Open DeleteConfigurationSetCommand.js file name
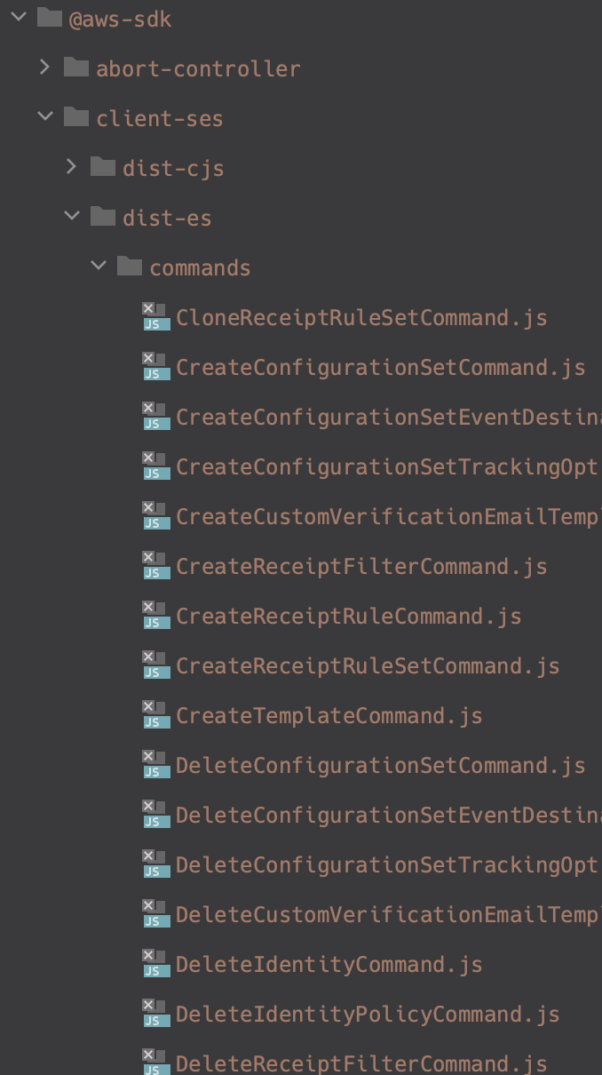The height and width of the screenshot is (1075, 602). click(x=381, y=766)
